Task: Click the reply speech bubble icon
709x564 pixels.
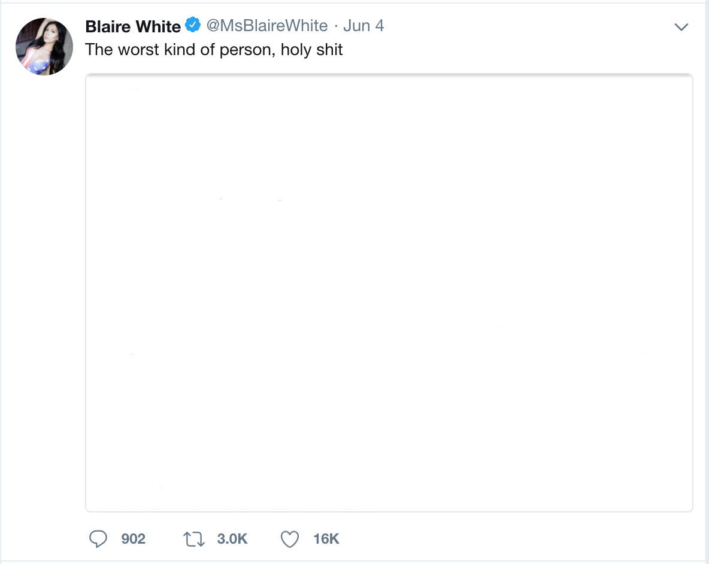Action: (x=98, y=539)
